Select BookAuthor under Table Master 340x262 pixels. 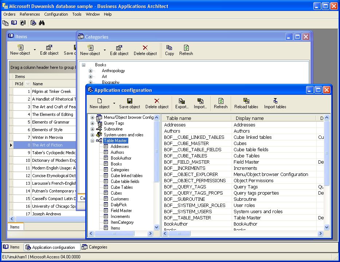pos(121,158)
